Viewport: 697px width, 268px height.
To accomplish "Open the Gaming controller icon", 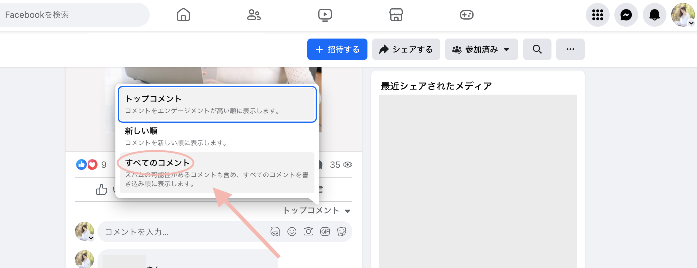I will click(x=466, y=15).
